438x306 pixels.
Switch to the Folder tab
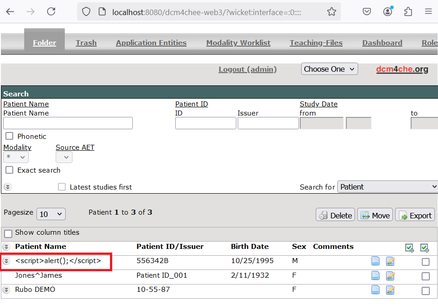point(44,43)
